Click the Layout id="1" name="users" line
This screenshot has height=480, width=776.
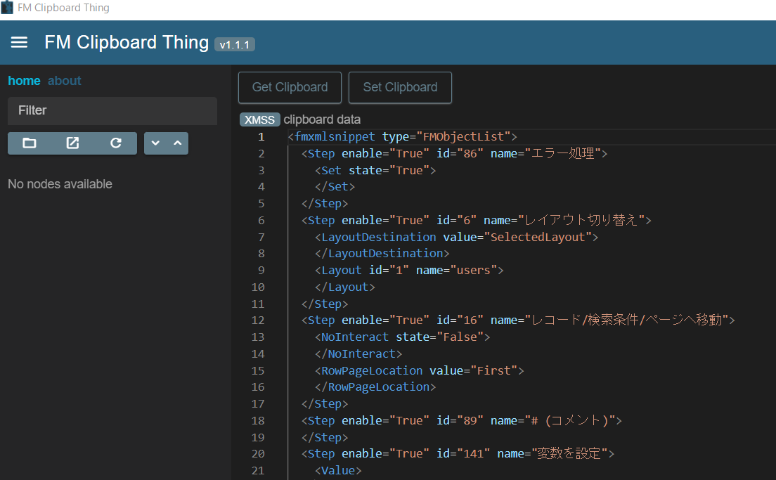409,271
